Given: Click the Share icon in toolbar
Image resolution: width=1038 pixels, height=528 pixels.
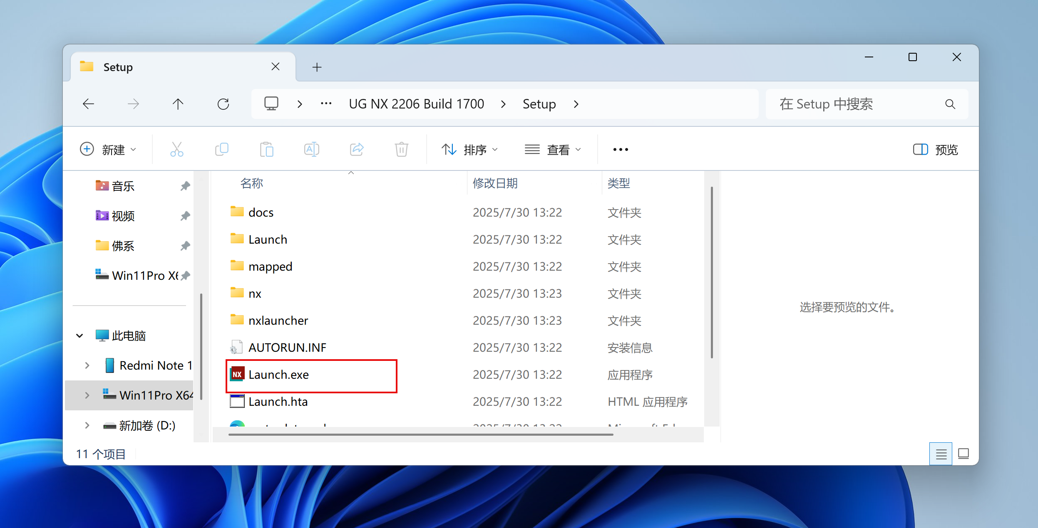Looking at the screenshot, I should point(357,149).
